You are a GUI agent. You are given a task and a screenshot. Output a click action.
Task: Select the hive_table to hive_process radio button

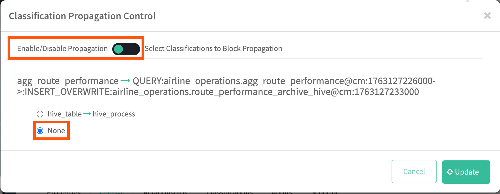40,114
